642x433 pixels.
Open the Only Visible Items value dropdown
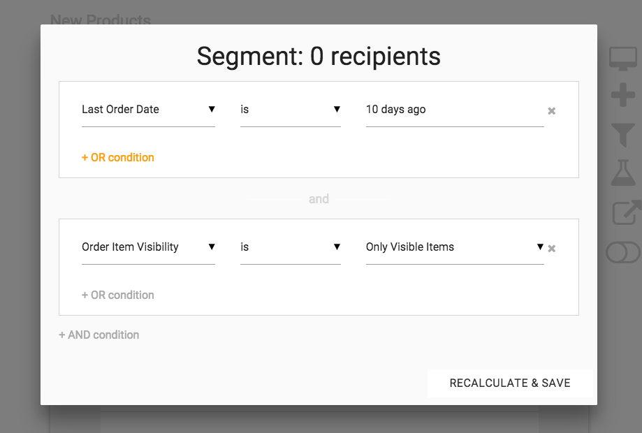(x=454, y=247)
